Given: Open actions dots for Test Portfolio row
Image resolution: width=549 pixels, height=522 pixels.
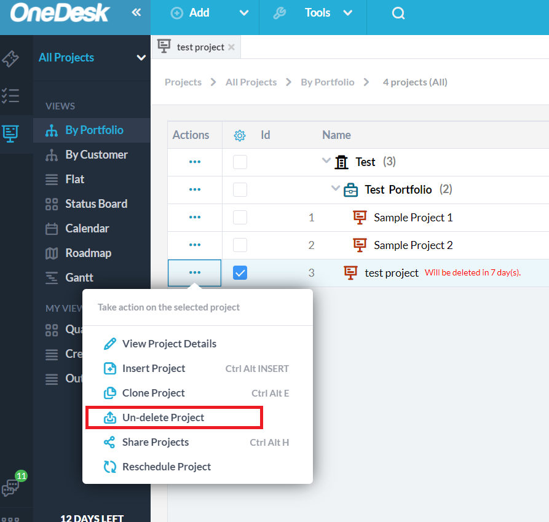Looking at the screenshot, I should click(x=195, y=189).
